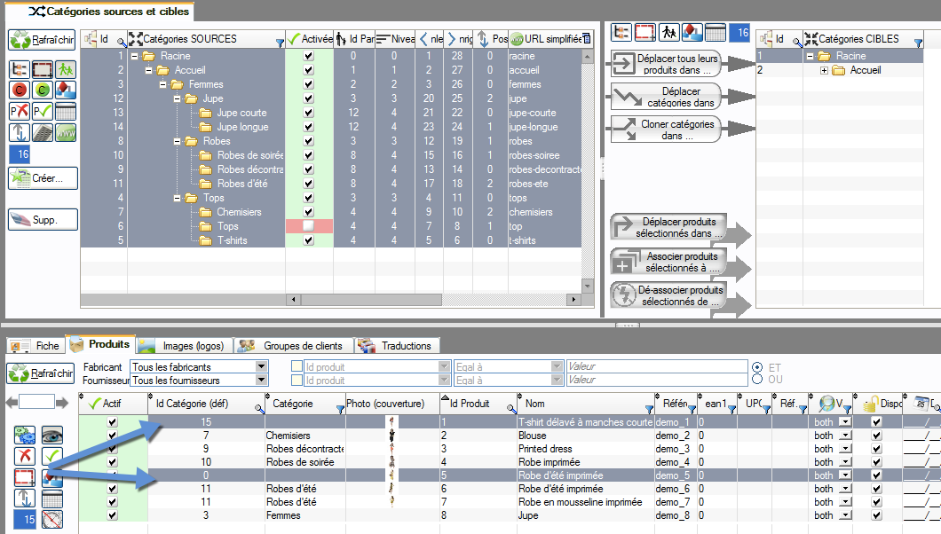Click the green C circle icon in the sources toolbar

[43, 90]
